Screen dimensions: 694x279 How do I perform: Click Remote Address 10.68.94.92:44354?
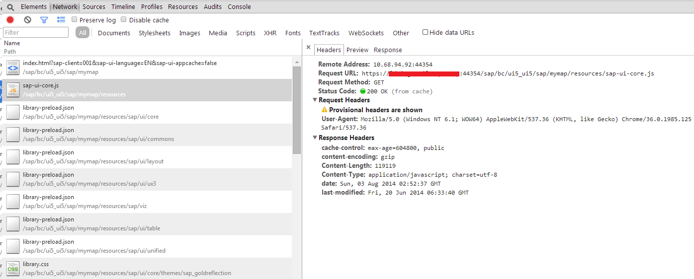pos(403,65)
